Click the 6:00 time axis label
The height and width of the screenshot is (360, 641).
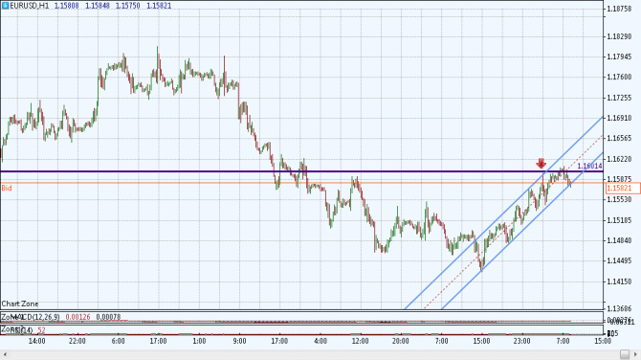click(x=118, y=341)
